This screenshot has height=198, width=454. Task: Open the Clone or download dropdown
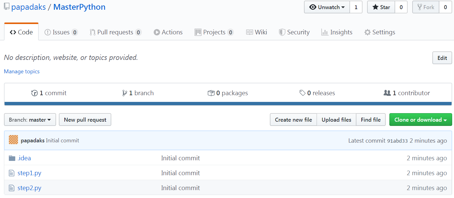tap(420, 120)
